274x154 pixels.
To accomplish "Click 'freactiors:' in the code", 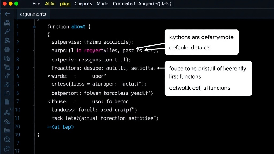I will click(x=66, y=68).
